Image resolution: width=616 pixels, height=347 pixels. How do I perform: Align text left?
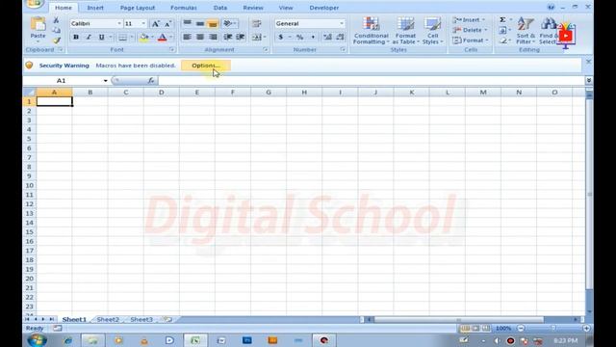[188, 37]
